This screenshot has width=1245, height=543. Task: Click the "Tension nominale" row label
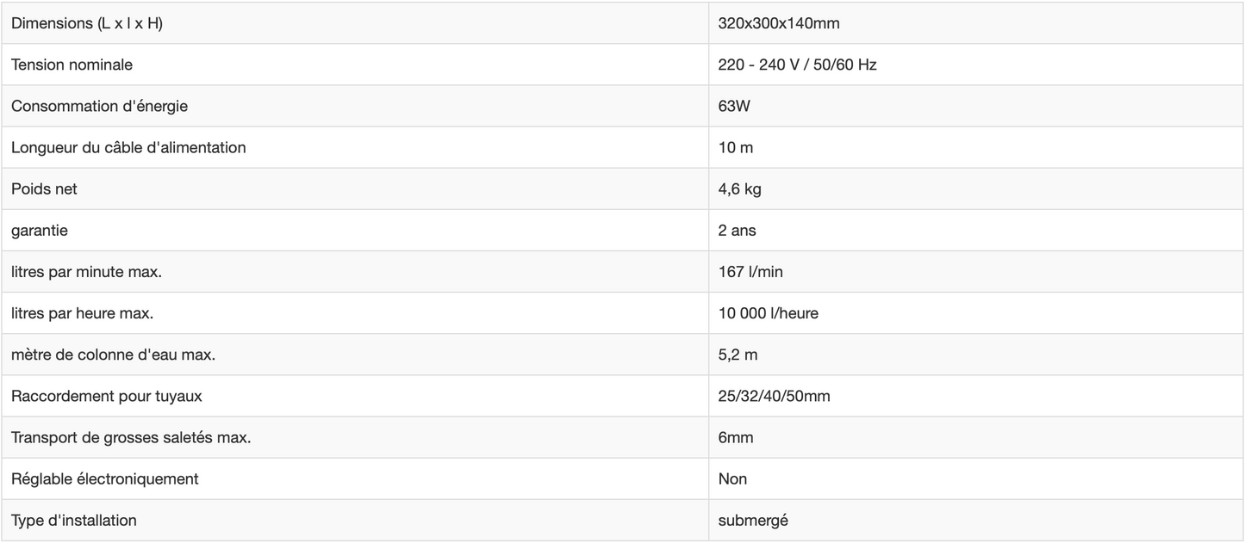point(72,65)
